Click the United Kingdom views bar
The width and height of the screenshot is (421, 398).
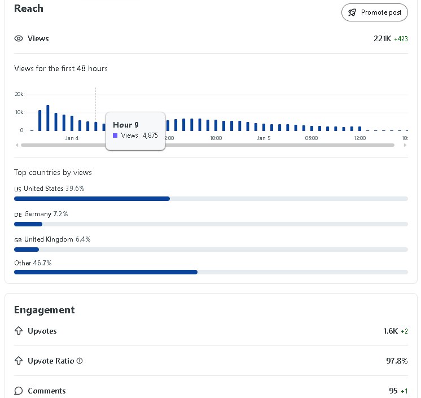(x=27, y=250)
